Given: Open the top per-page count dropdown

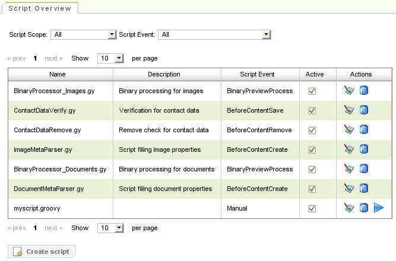Looking at the screenshot, I should 111,59.
